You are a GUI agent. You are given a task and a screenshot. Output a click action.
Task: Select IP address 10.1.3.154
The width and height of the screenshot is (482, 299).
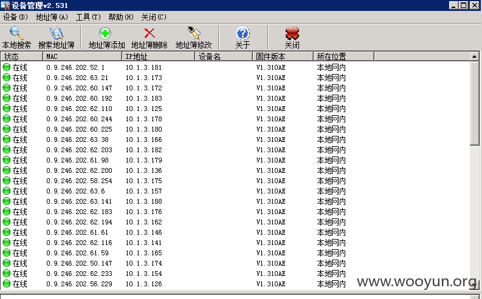143,274
